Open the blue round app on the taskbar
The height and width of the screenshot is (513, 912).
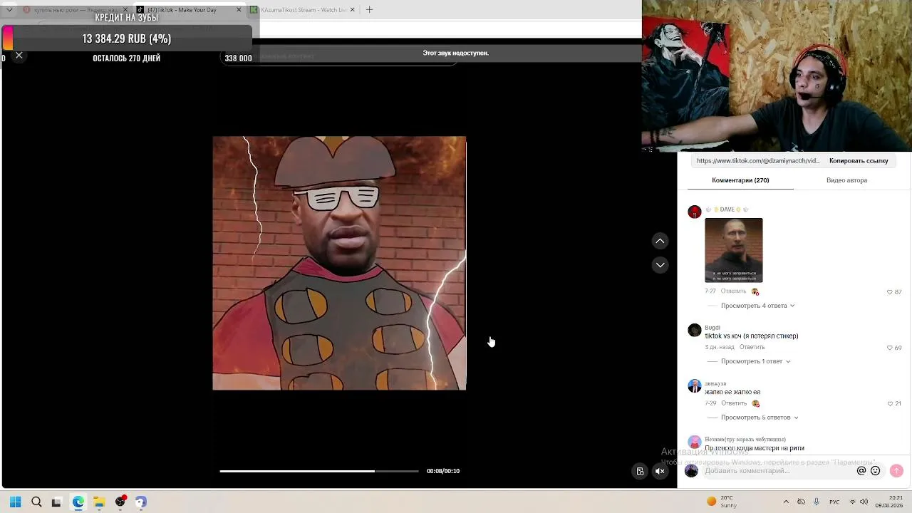tap(141, 502)
